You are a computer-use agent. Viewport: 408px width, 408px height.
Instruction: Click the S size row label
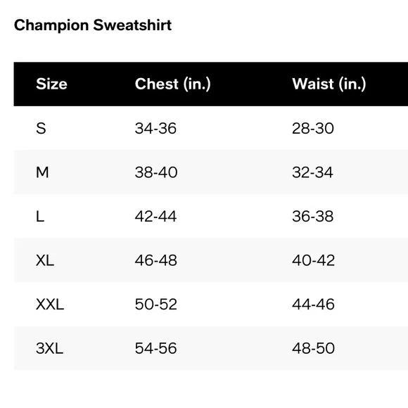pyautogui.click(x=41, y=128)
